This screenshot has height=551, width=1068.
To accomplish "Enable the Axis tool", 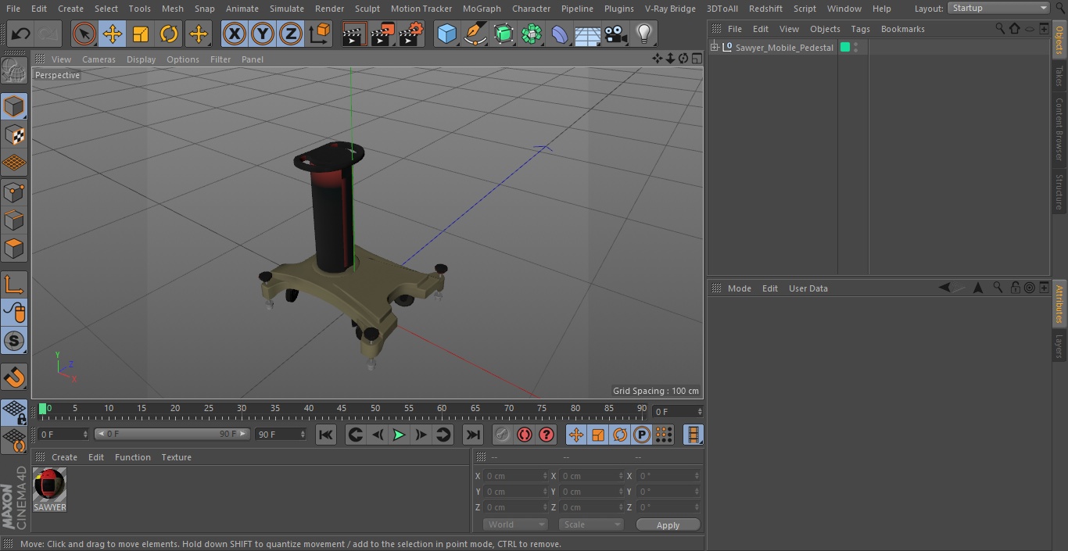I will (x=14, y=284).
